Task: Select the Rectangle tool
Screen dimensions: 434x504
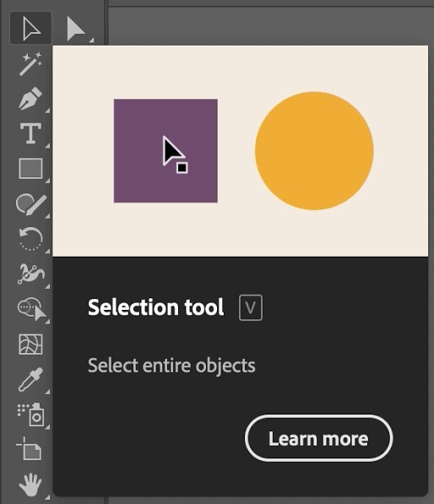Action: click(x=31, y=169)
